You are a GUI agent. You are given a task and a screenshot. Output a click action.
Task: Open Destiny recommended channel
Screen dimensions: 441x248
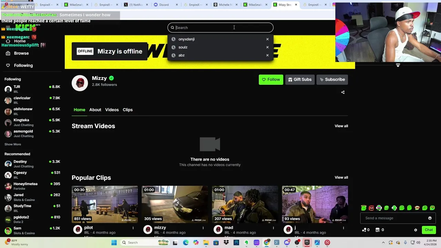tap(32, 164)
